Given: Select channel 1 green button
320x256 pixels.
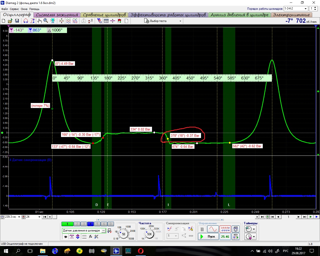Looking at the screenshot, I should [x=67, y=224].
